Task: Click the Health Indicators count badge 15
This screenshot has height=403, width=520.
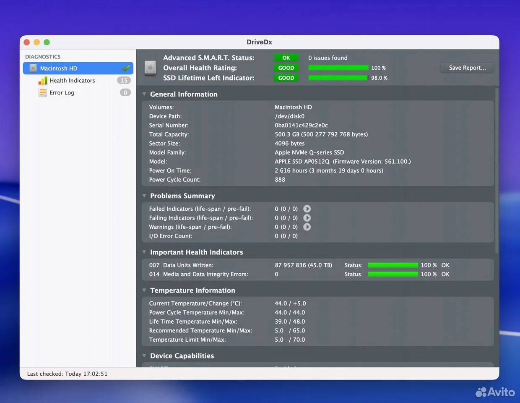Action: click(x=124, y=81)
